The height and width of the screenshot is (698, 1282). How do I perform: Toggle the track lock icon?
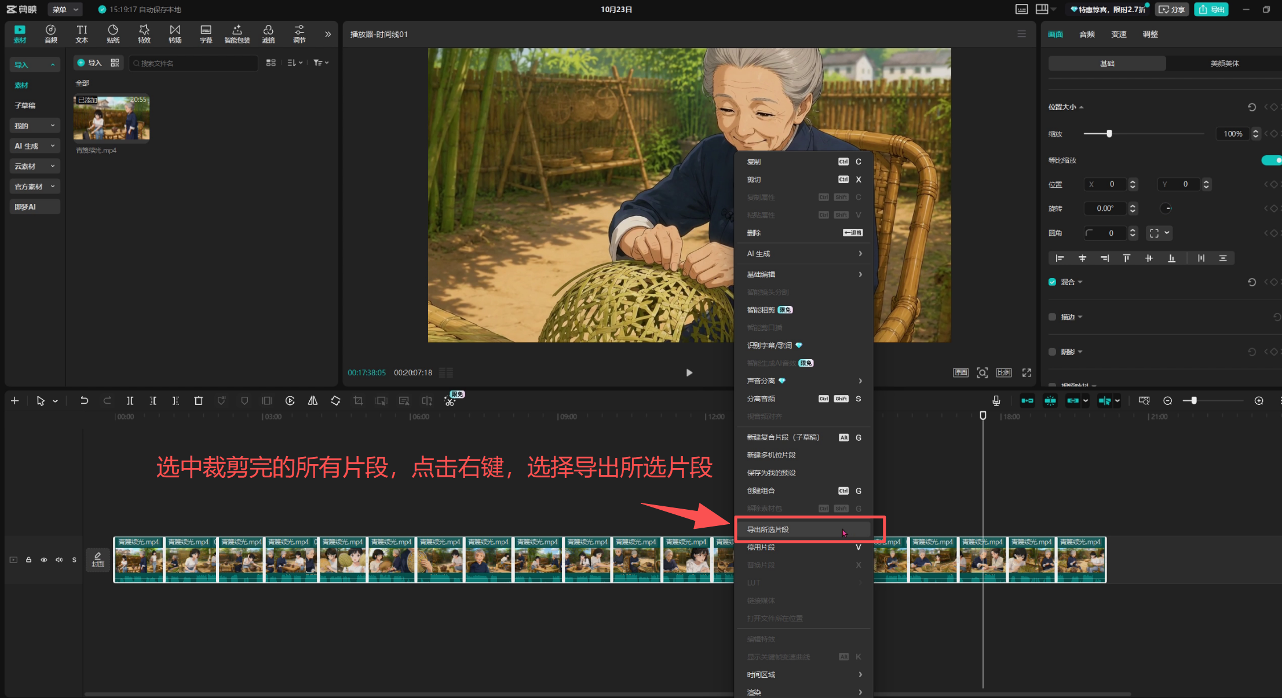(x=28, y=560)
